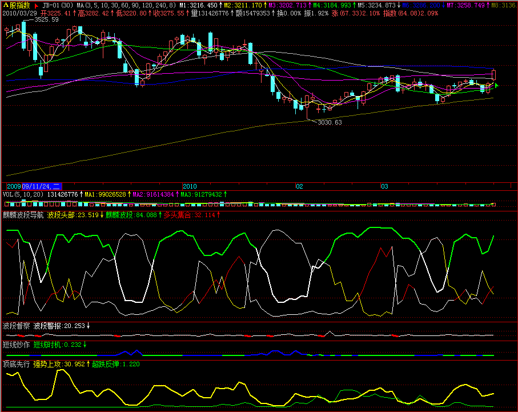Click the magenta MA2:91614384 volume value
Image resolution: width=518 pixels, height=412 pixels.
(x=153, y=194)
